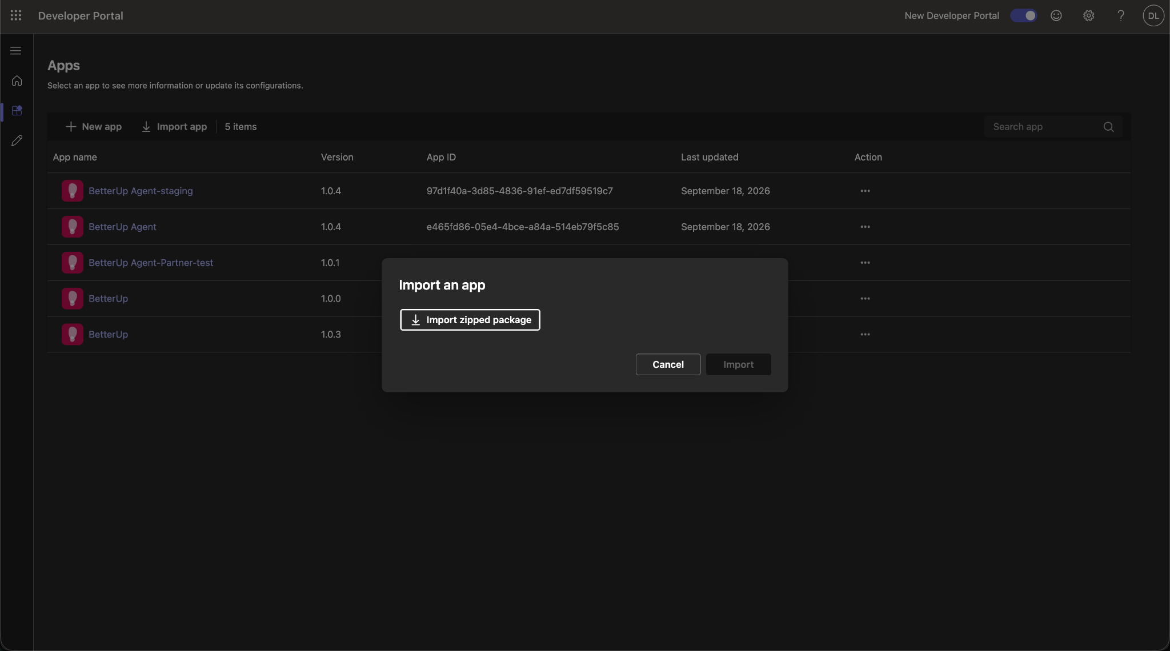Cancel the Import an app dialog
Screen dimensions: 1170x651
pos(668,364)
